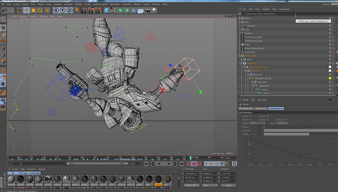
Task: Collapse the PERSONAJE hierarchy in object tree
Action: [x=240, y=56]
